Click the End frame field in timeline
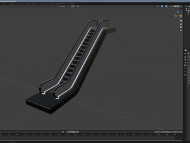 click(x=178, y=132)
